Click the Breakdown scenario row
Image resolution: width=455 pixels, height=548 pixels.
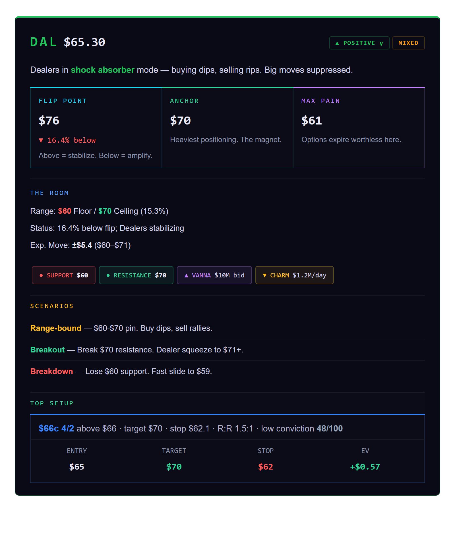(227, 371)
